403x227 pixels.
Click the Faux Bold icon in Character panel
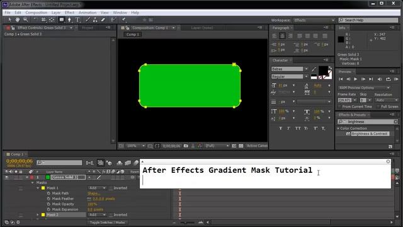tap(281, 128)
